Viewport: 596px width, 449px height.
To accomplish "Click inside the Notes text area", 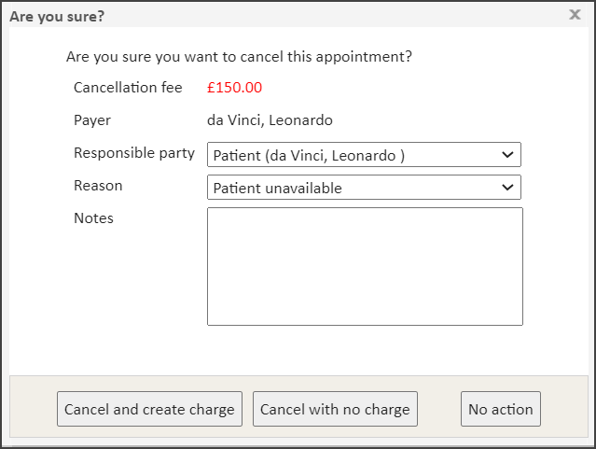I will point(365,266).
